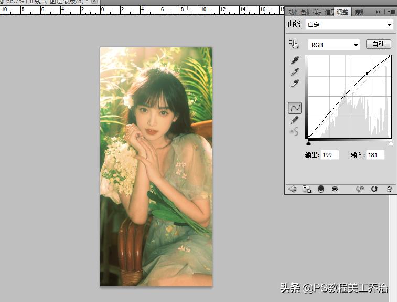
Task: Toggle adjustment layer visibility eye
Action: click(335, 189)
